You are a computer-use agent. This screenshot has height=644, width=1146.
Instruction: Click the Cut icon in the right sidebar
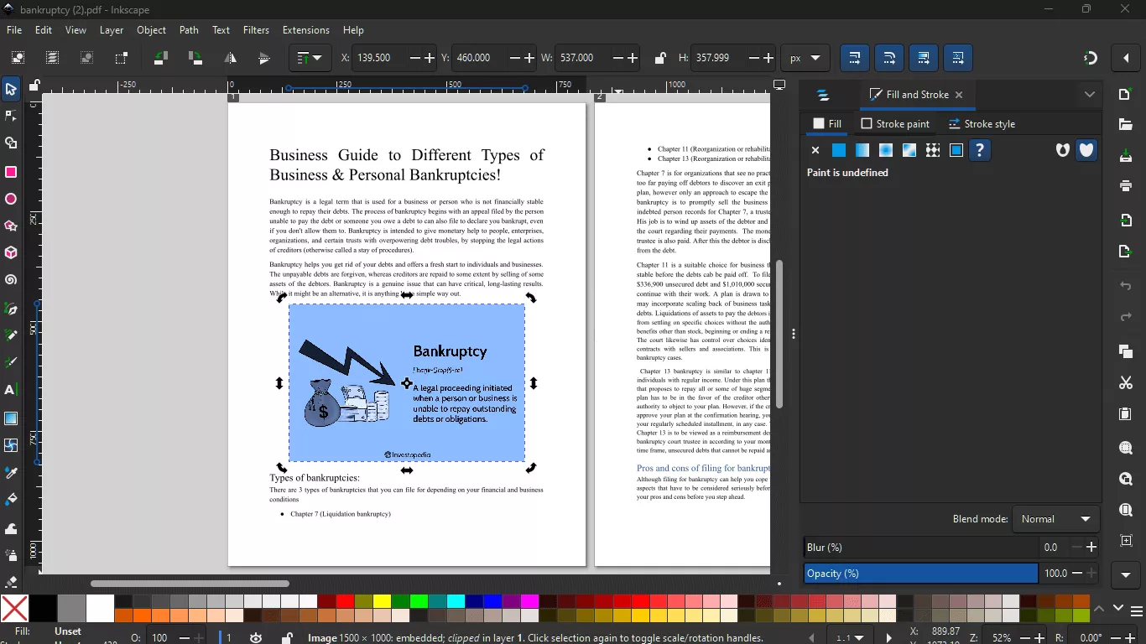click(1125, 383)
